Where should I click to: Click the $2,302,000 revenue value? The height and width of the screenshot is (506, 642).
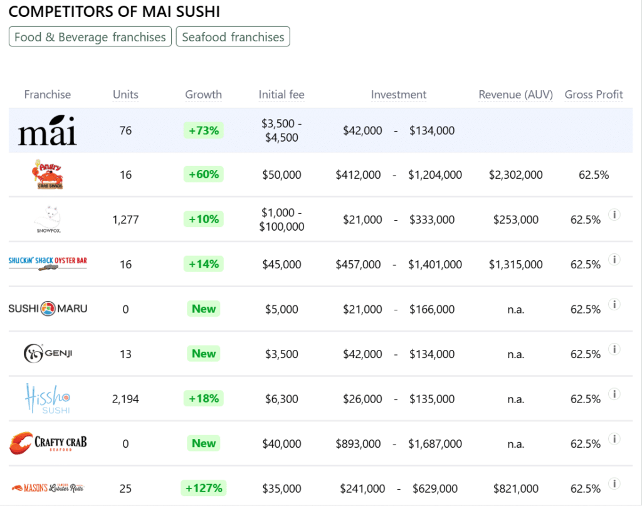pos(516,175)
